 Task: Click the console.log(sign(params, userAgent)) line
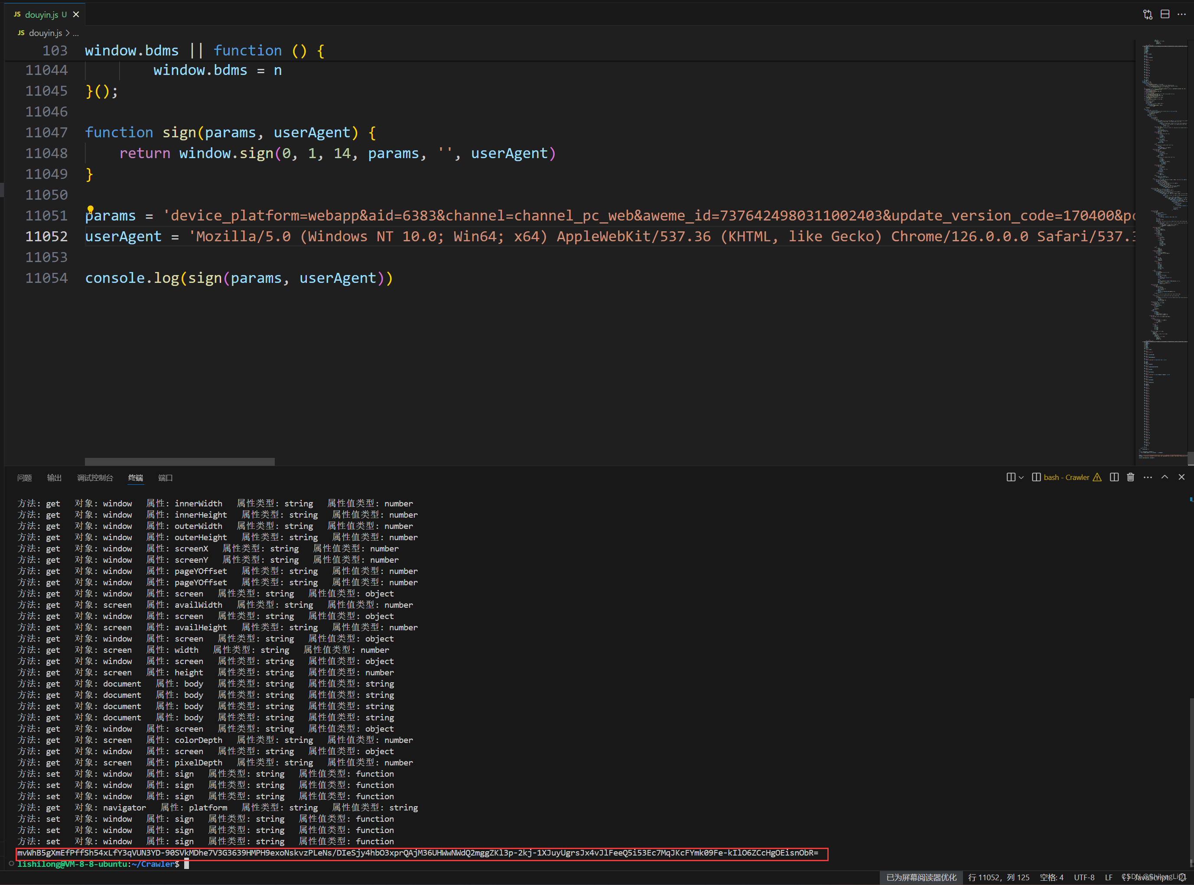coord(239,278)
